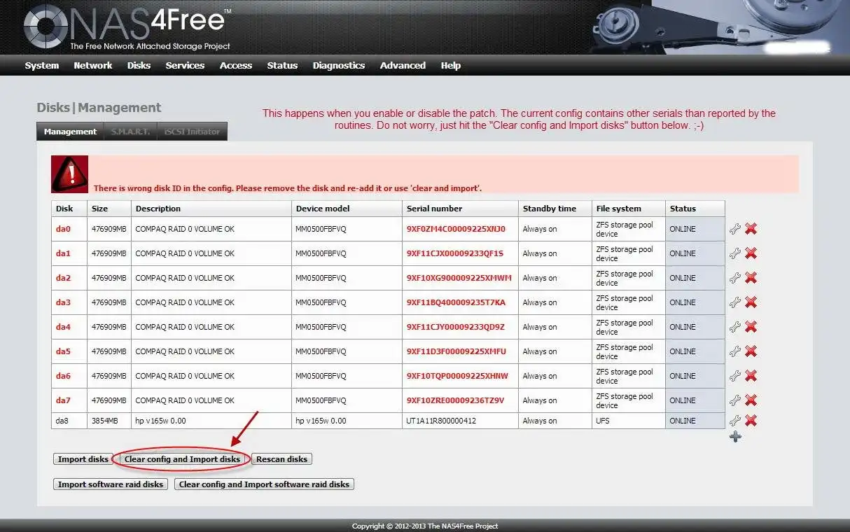Viewport: 850px width, 532px height.
Task: Click the Import disks button
Action: (83, 459)
